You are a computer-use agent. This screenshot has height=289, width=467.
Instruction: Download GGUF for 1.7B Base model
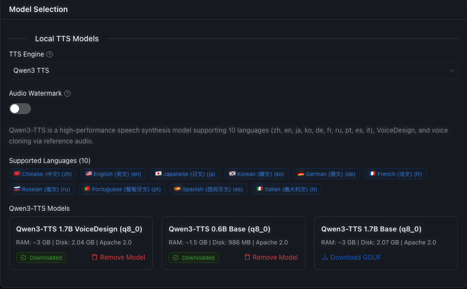click(351, 257)
